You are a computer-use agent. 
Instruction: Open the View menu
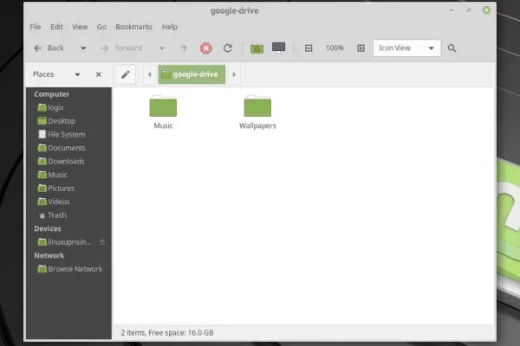click(x=80, y=27)
